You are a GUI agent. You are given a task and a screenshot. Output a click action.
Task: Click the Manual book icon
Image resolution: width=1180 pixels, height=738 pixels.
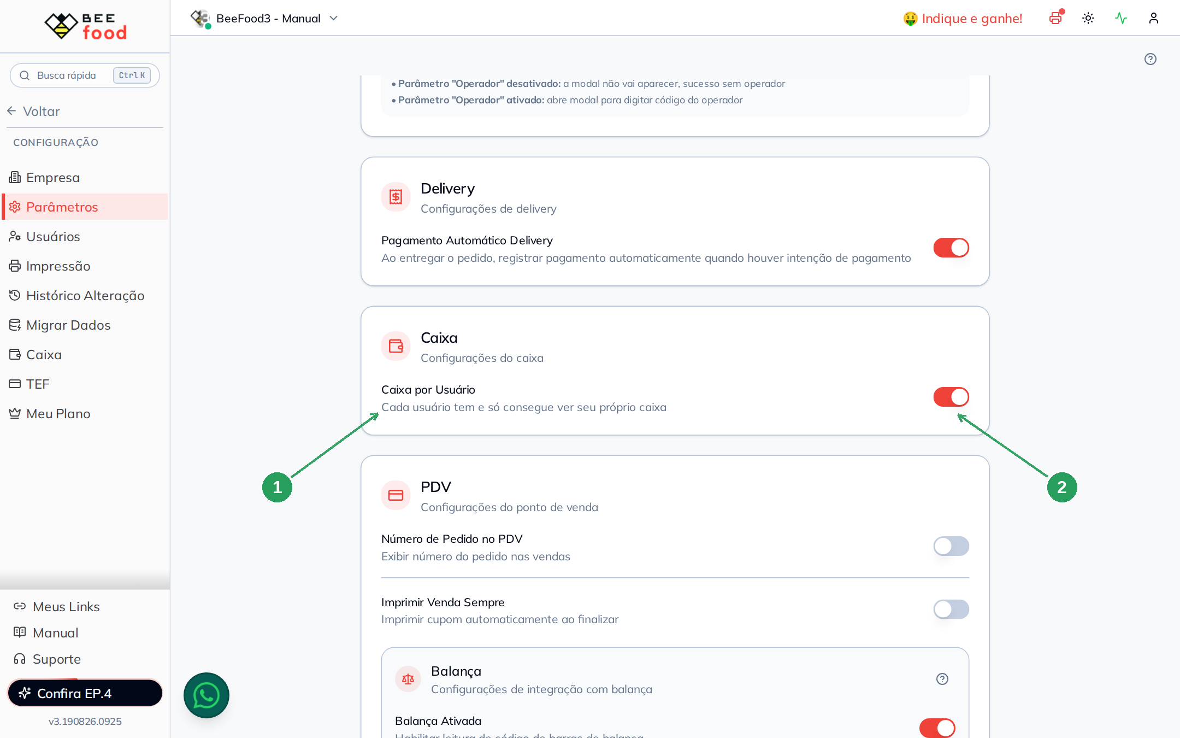(20, 632)
